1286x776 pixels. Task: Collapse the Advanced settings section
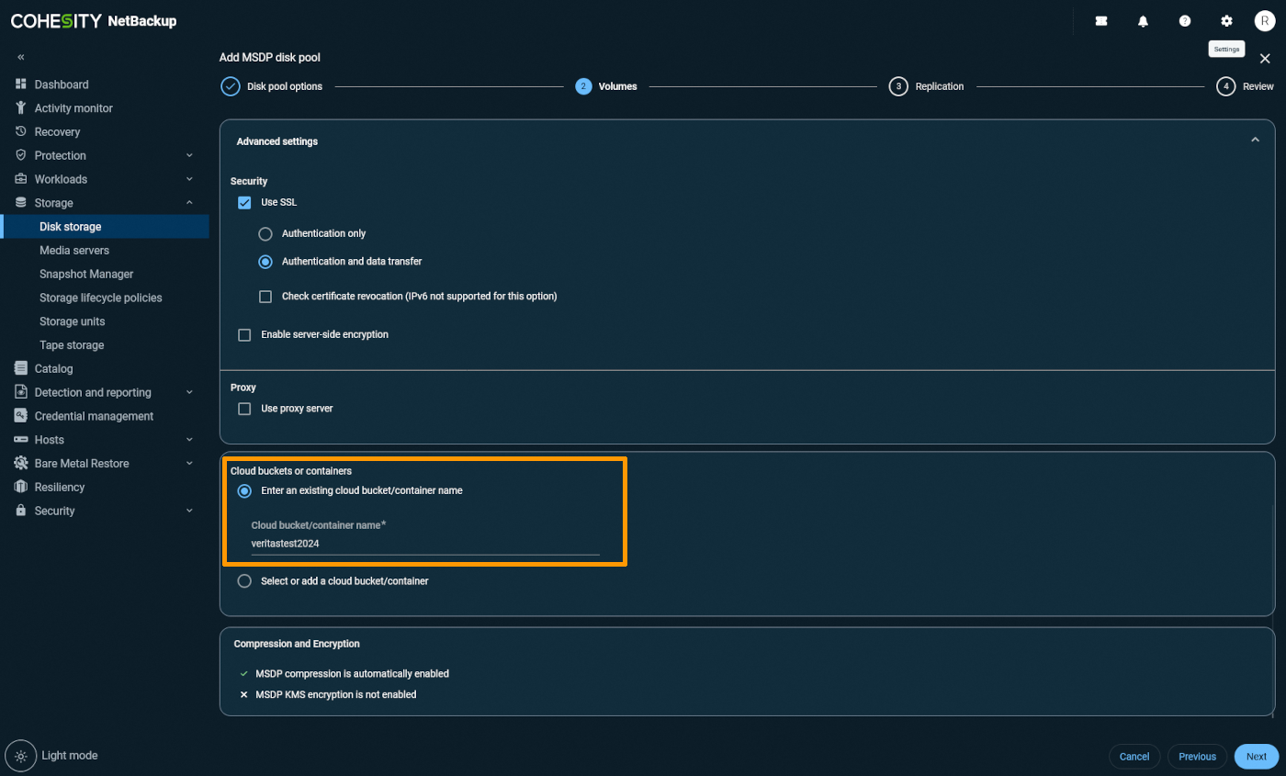(1255, 141)
